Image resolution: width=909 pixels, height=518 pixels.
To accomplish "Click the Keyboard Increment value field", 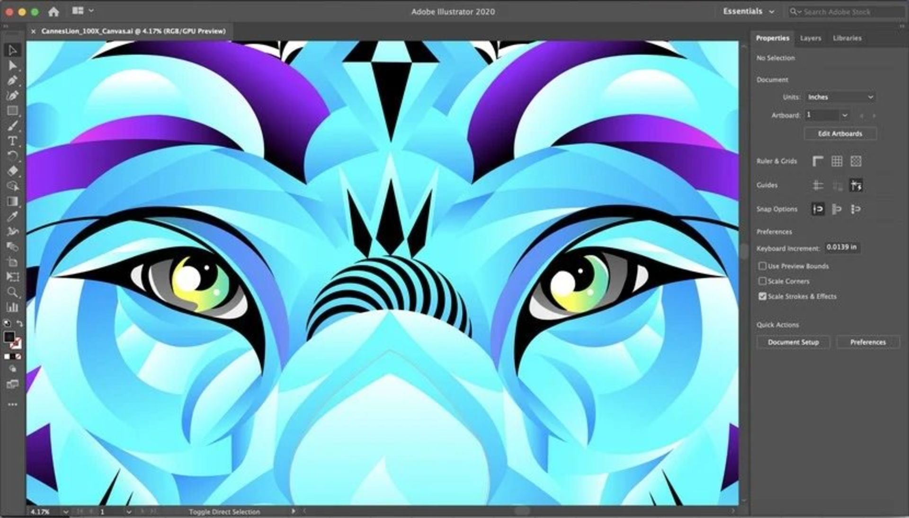I will coord(842,248).
